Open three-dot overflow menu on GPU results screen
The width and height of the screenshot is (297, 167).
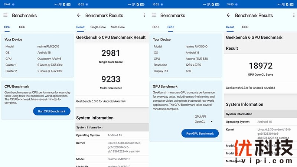coord(293,15)
